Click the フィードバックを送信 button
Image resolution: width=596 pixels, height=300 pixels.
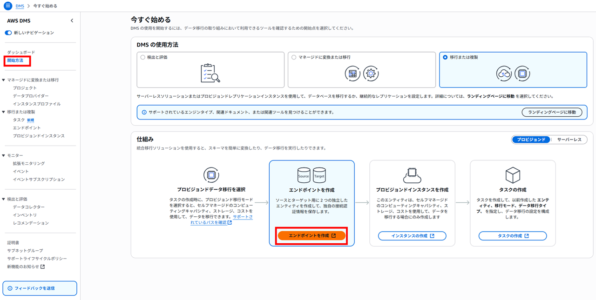40,288
